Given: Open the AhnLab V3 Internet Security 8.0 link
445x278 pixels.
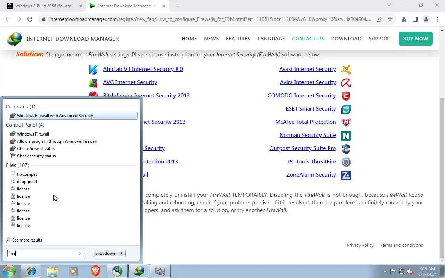Looking at the screenshot, I should (143, 69).
